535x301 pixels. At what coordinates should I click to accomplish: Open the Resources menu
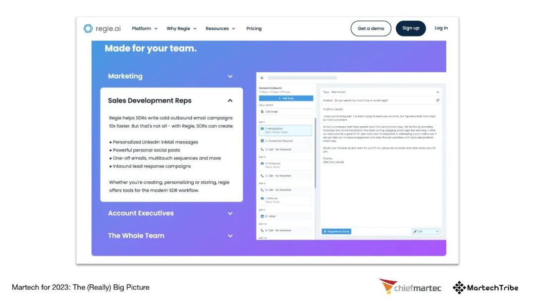pos(220,29)
